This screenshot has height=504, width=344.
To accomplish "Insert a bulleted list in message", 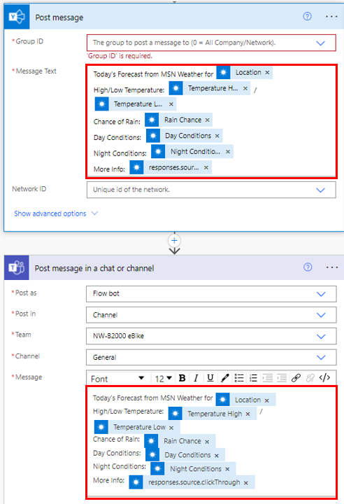I will point(239,378).
